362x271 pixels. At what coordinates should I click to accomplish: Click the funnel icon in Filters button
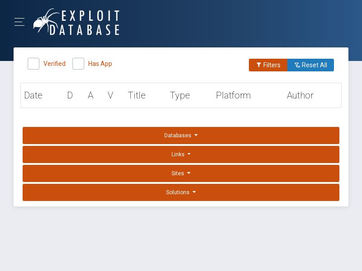[x=259, y=65]
